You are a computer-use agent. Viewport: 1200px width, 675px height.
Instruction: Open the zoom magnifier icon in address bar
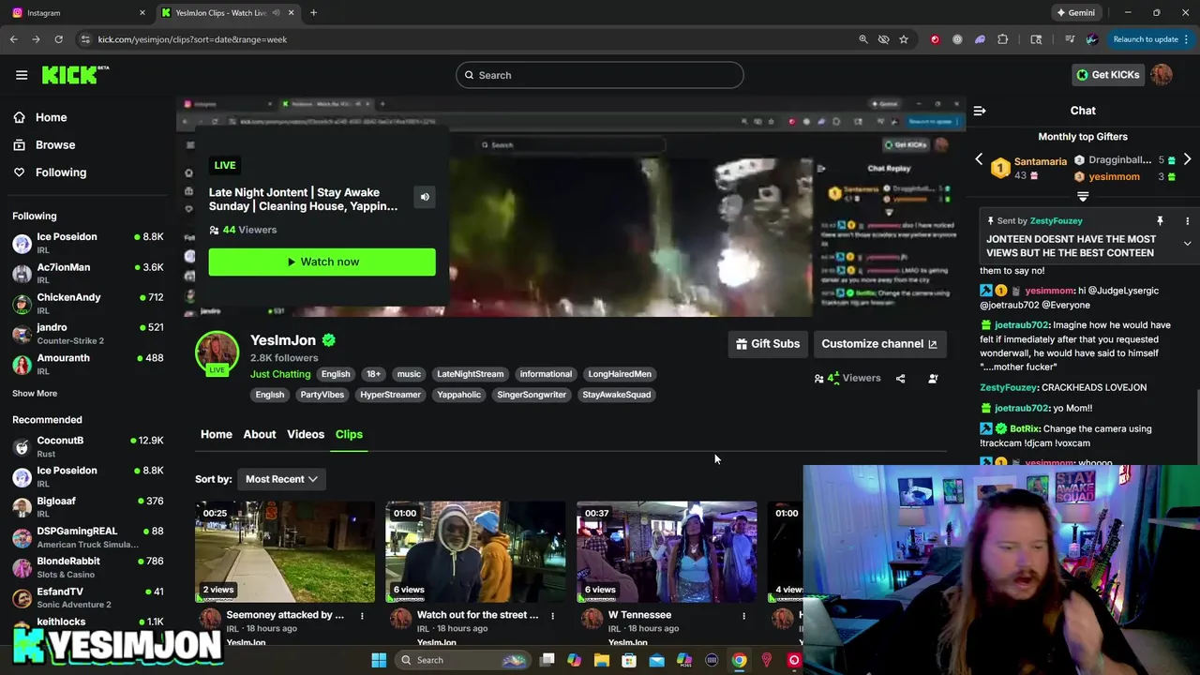[863, 39]
